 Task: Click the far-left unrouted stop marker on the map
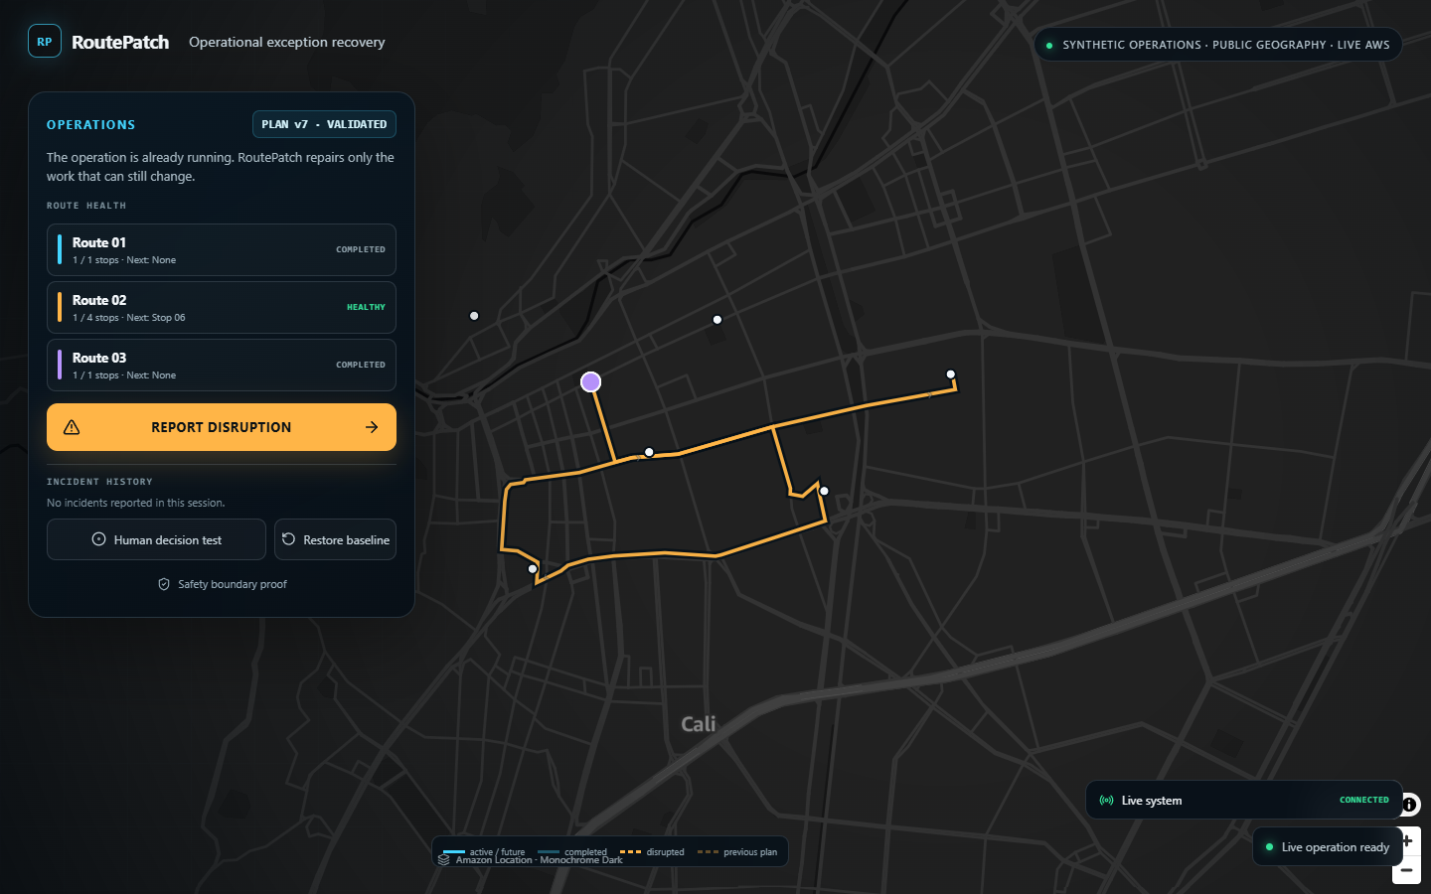[474, 316]
